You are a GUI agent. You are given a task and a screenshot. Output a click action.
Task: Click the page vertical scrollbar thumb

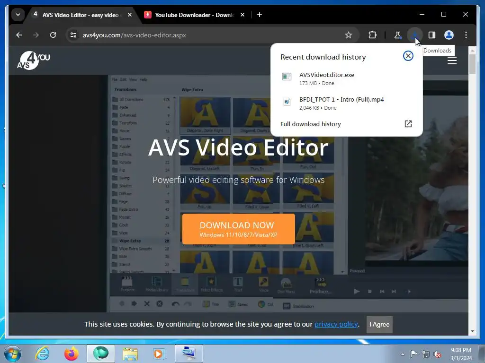point(472,64)
